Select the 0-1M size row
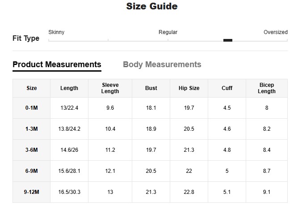The width and height of the screenshot is (298, 210). (32, 108)
